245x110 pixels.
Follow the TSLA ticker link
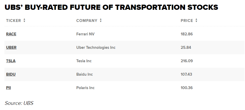point(11,61)
